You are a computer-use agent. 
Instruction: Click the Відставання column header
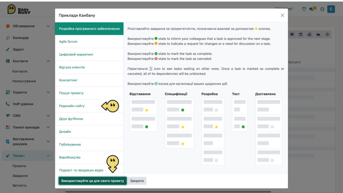coord(140,94)
